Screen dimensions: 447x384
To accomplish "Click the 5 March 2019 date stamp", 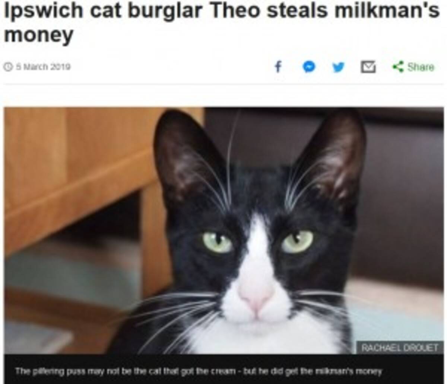I will [x=41, y=67].
